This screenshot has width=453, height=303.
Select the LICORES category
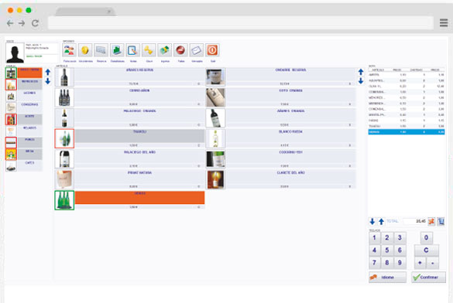[29, 96]
